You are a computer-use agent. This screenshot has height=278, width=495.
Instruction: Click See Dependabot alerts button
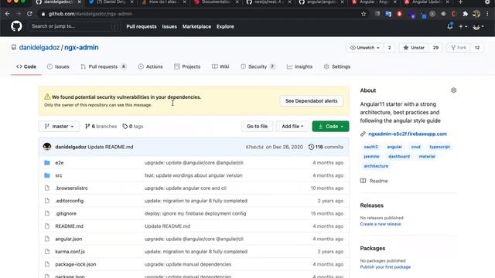point(311,101)
